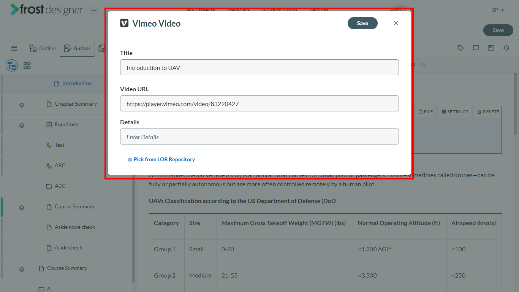
Task: Click the Group 2 table cell
Action: [x=166, y=279]
